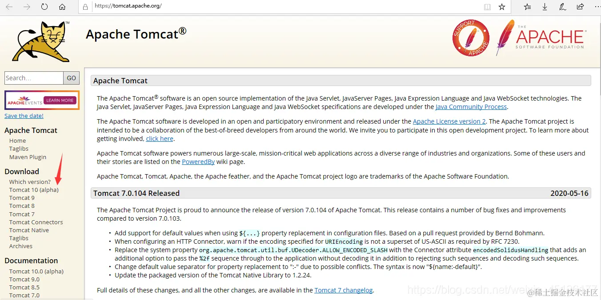601x300 pixels.
Task: Go to browser home page icon
Action: tap(62, 7)
